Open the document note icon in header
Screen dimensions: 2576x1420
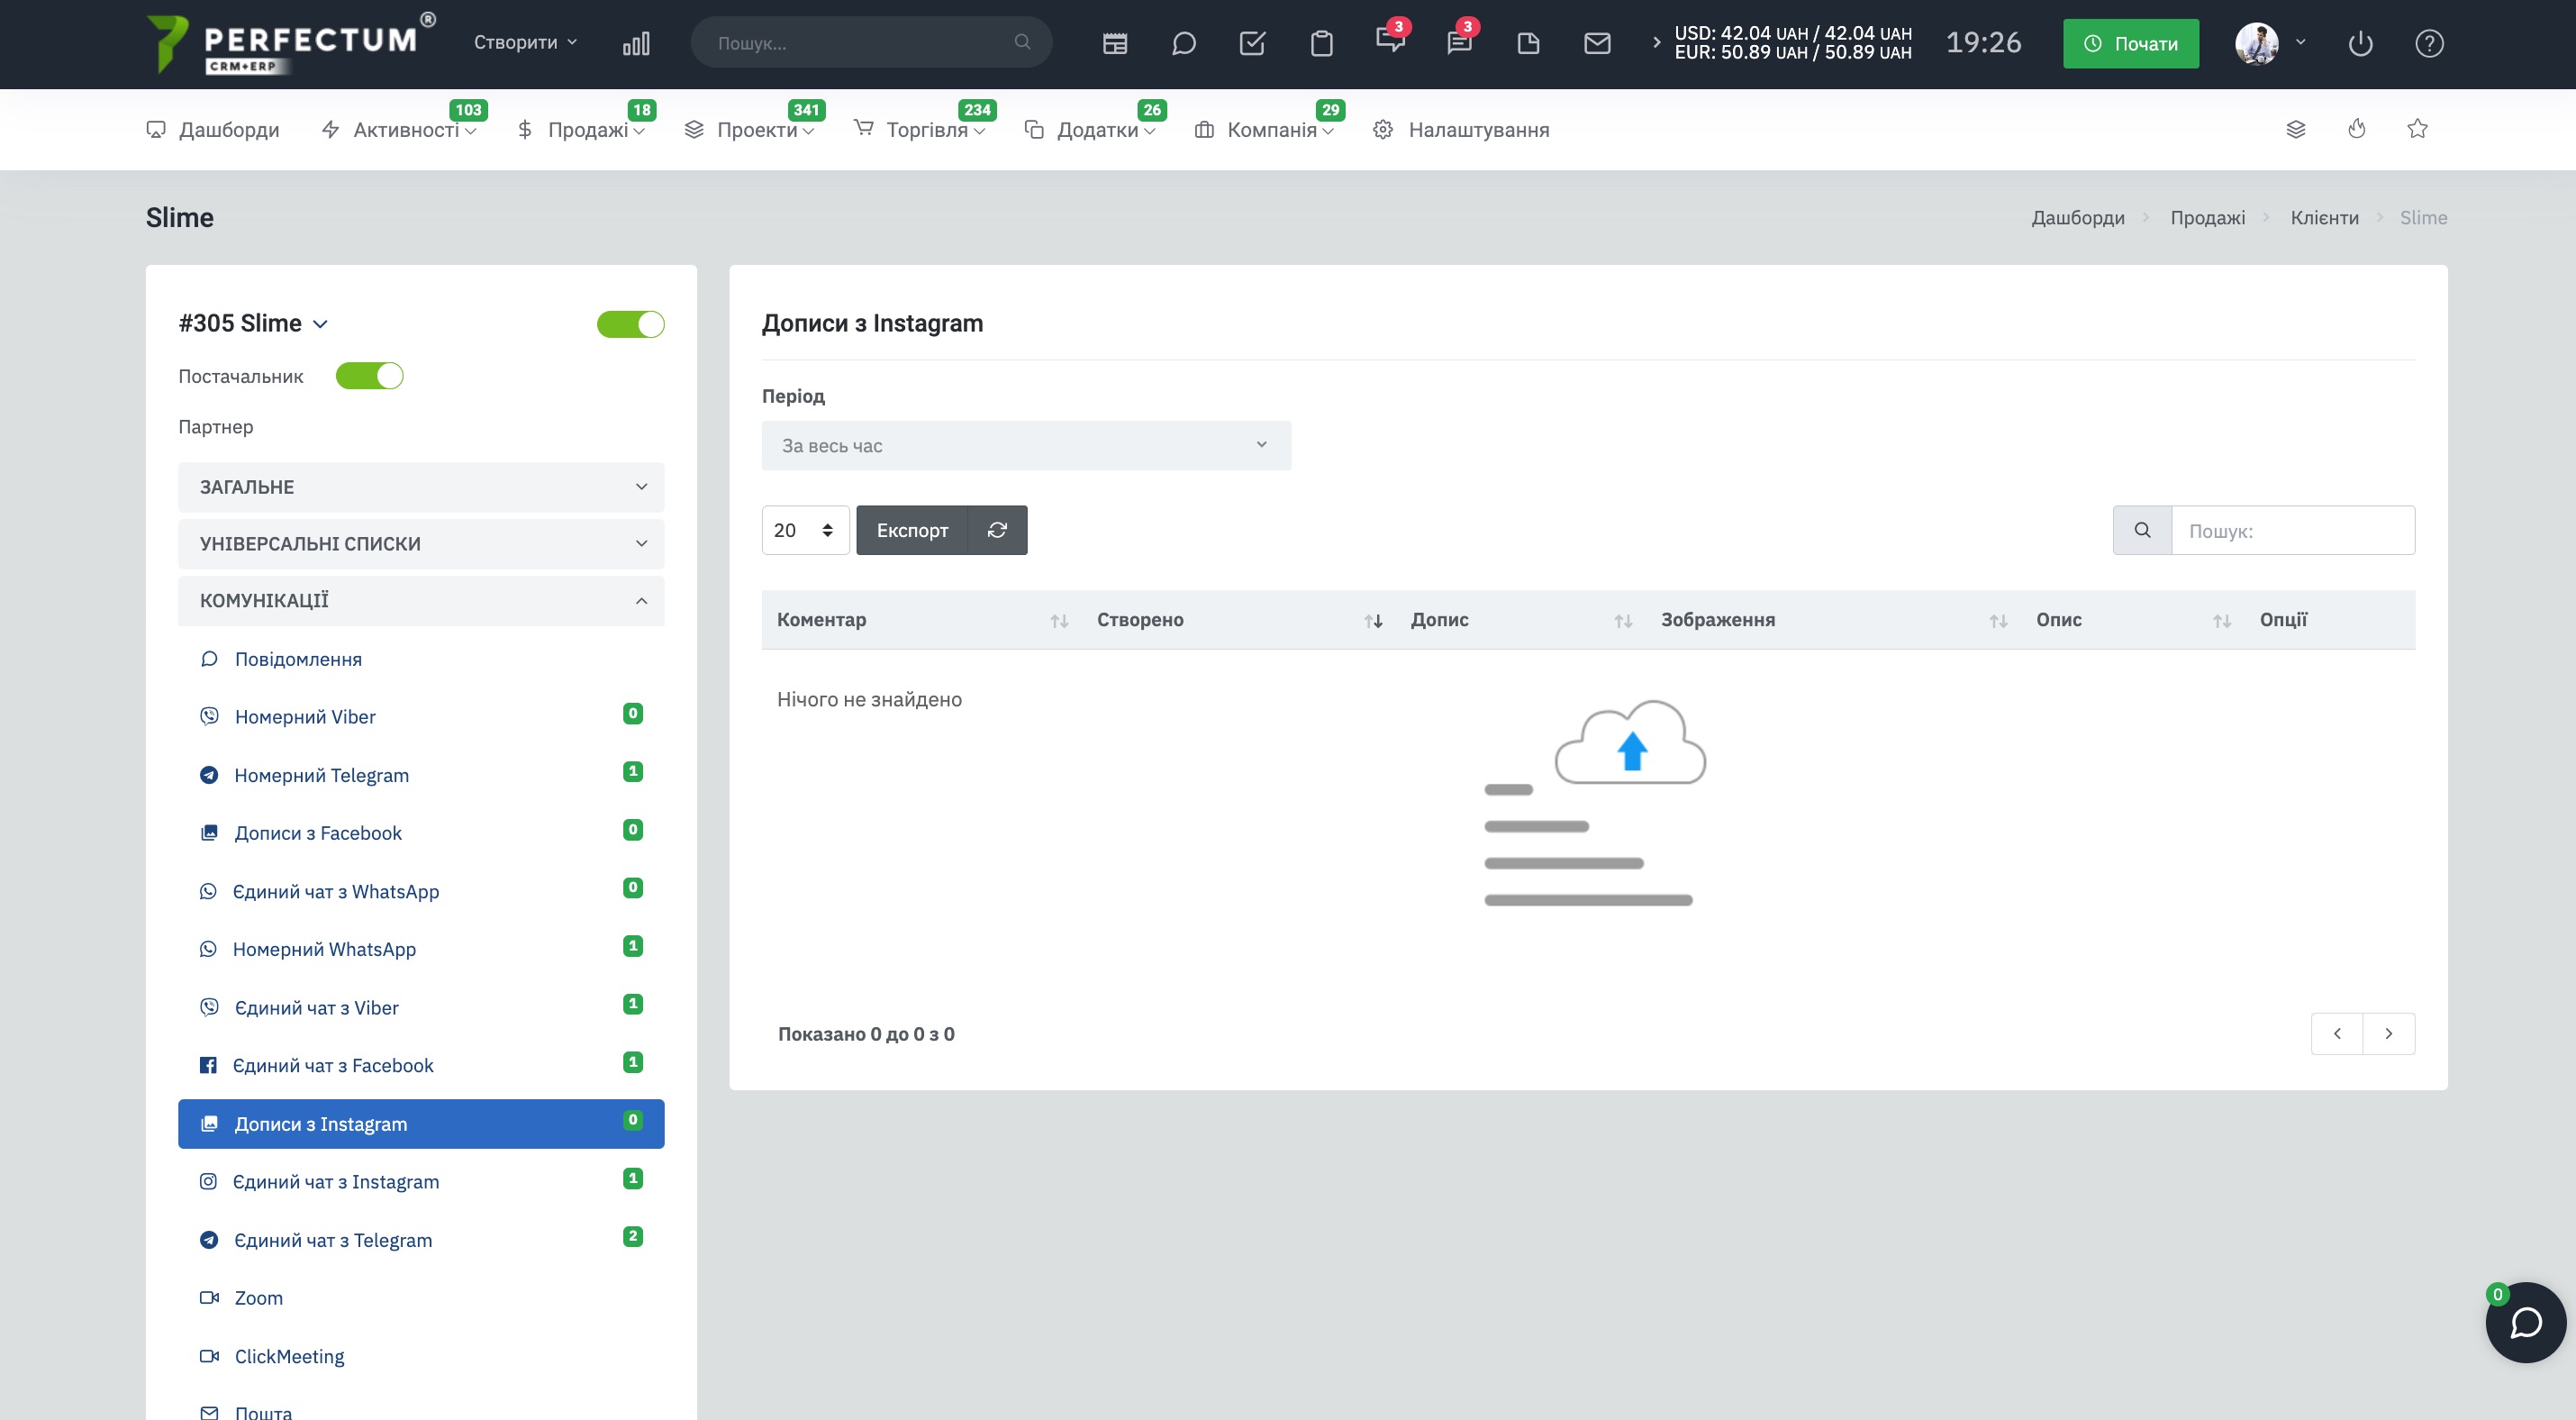coord(1528,44)
